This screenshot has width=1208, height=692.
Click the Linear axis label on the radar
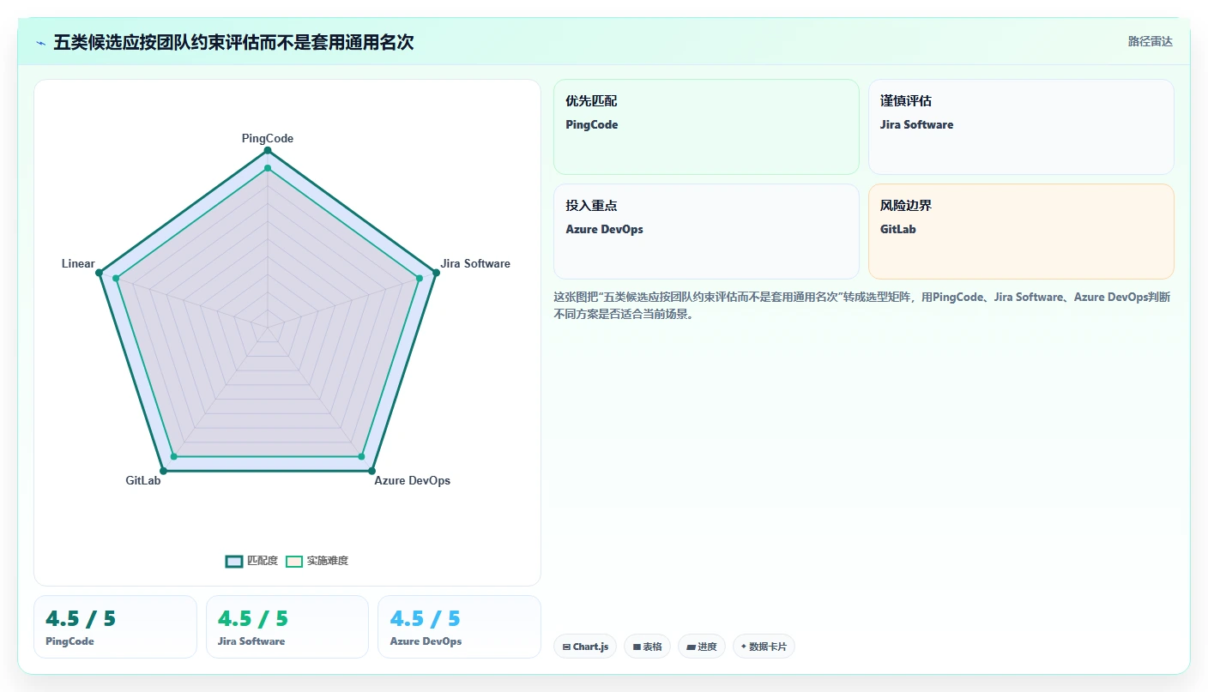pos(78,263)
